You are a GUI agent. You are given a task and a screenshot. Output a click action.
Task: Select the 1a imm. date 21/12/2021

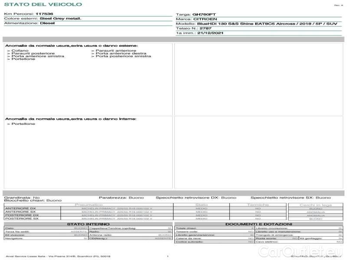click(210, 33)
